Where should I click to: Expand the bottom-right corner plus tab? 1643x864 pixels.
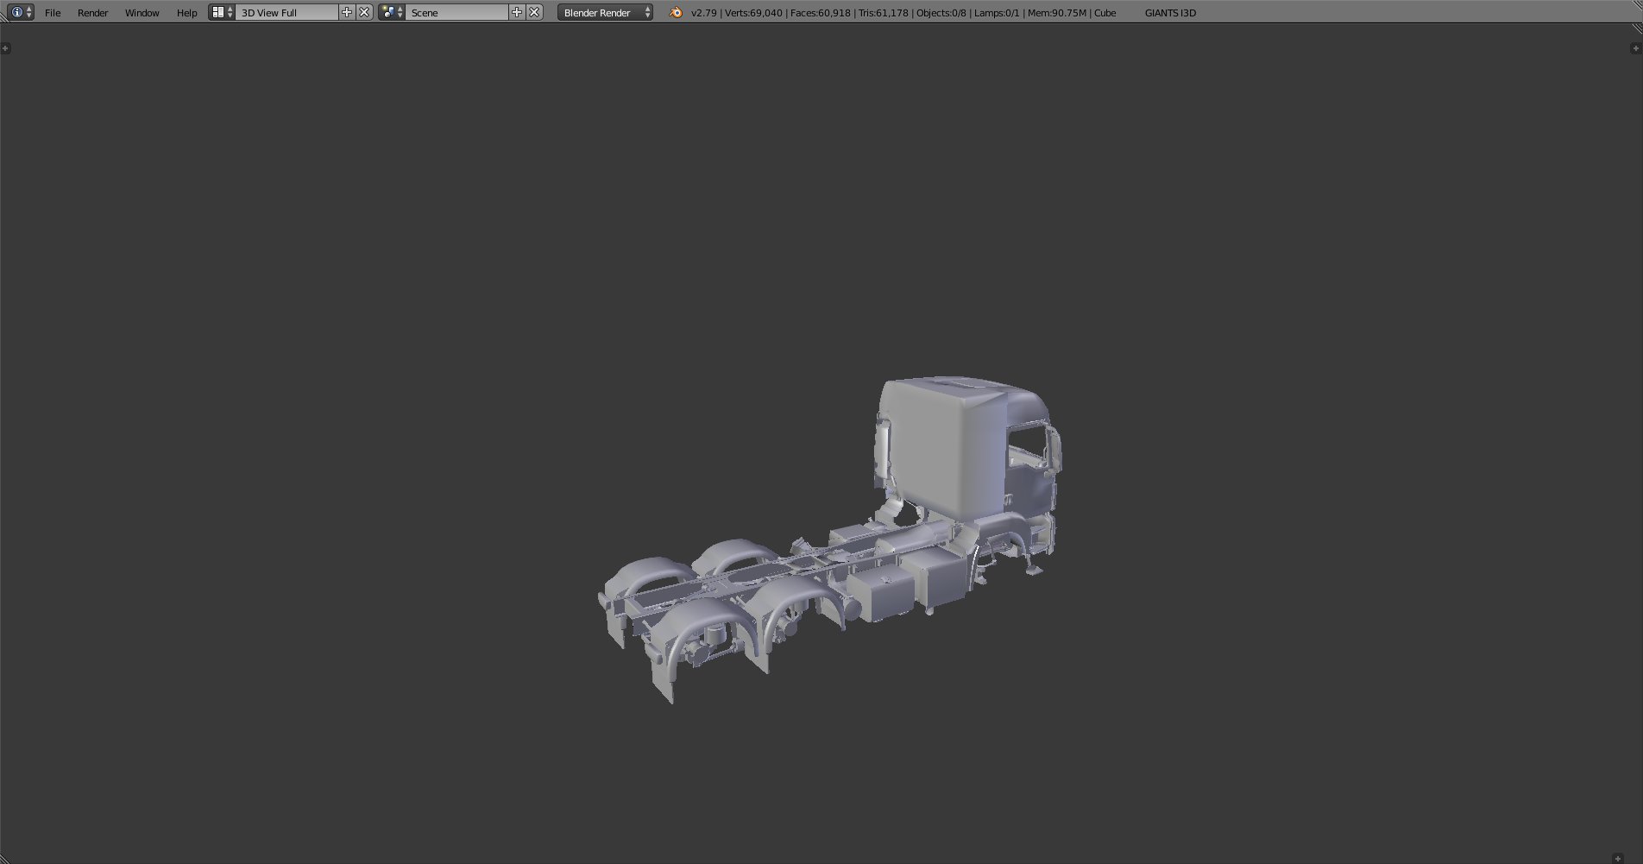1618,858
